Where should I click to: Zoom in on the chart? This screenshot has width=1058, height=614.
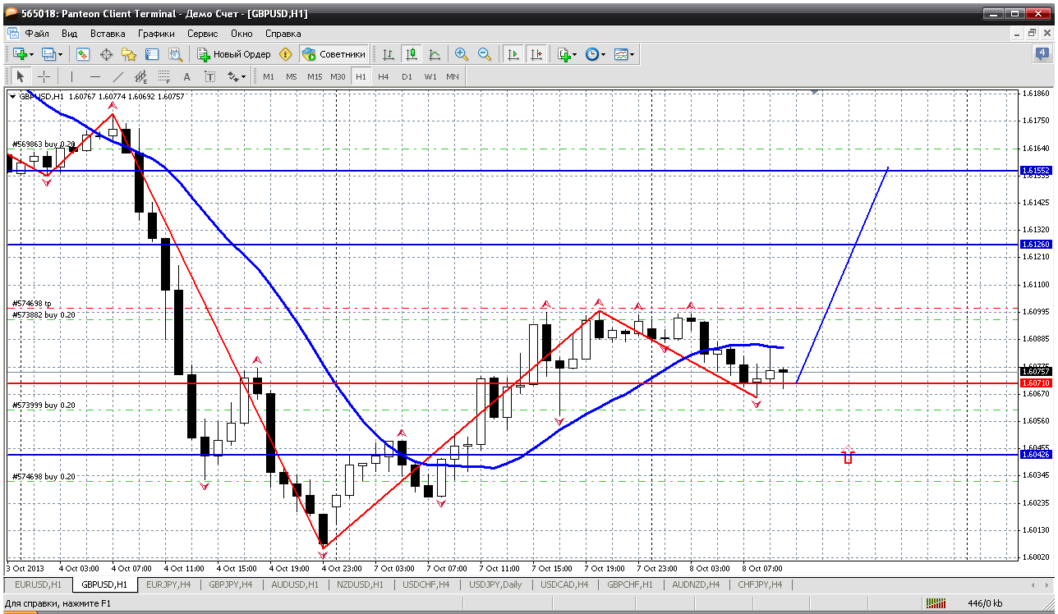click(x=462, y=54)
